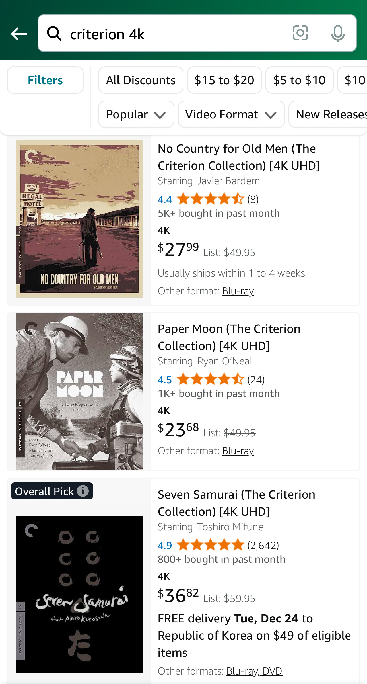
Task: Toggle the All Discounts filter chip
Action: click(x=141, y=80)
